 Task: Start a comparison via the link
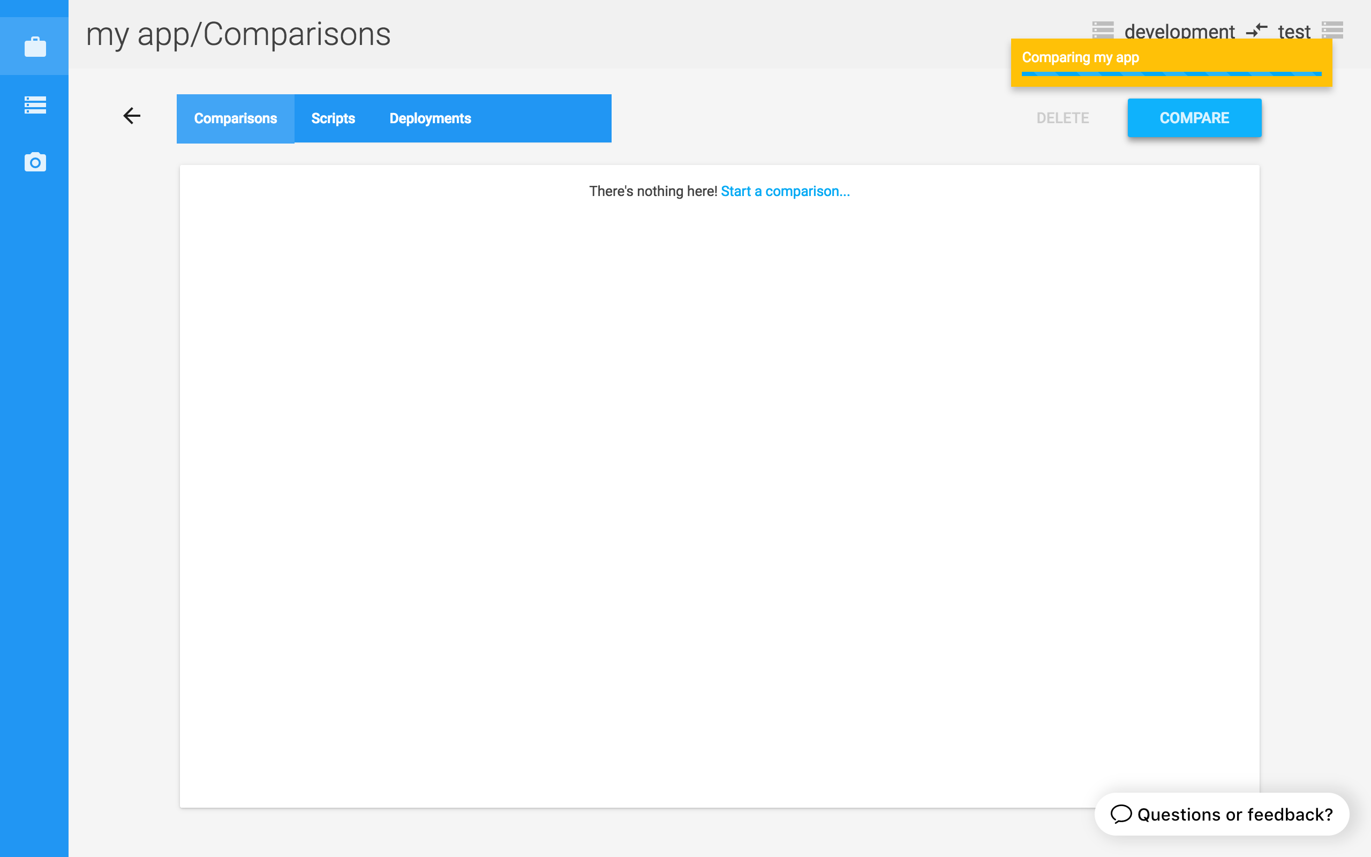point(786,192)
